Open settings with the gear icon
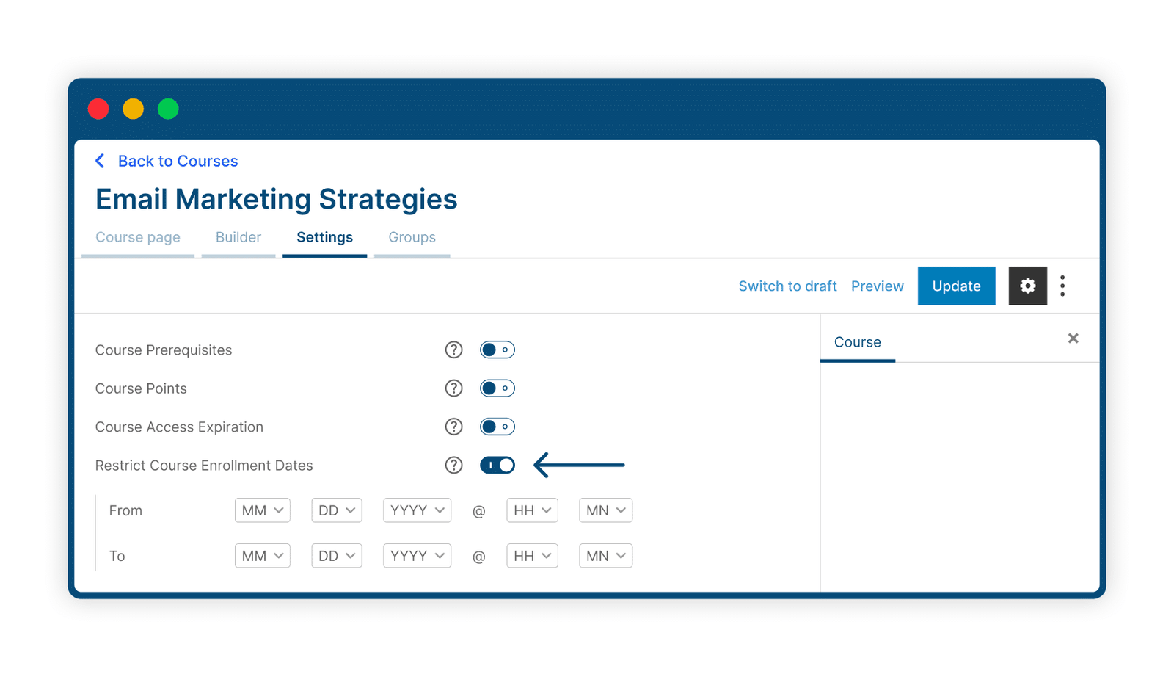Viewport: 1174px width, 677px height. pos(1027,286)
